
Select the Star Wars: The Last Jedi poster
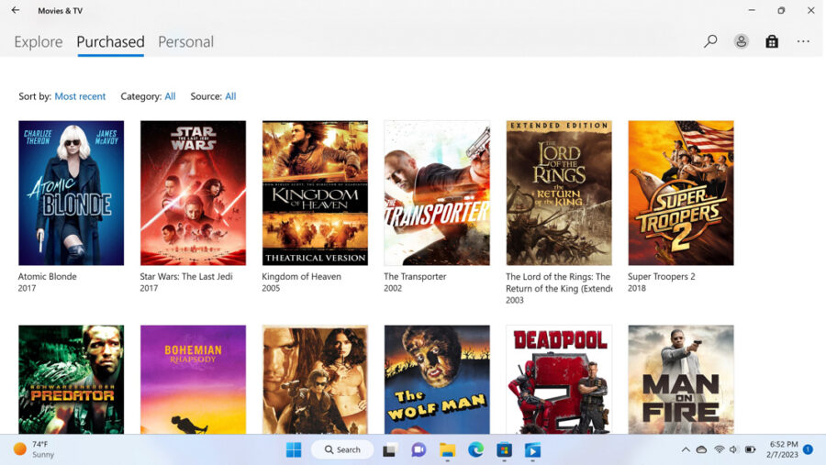193,193
